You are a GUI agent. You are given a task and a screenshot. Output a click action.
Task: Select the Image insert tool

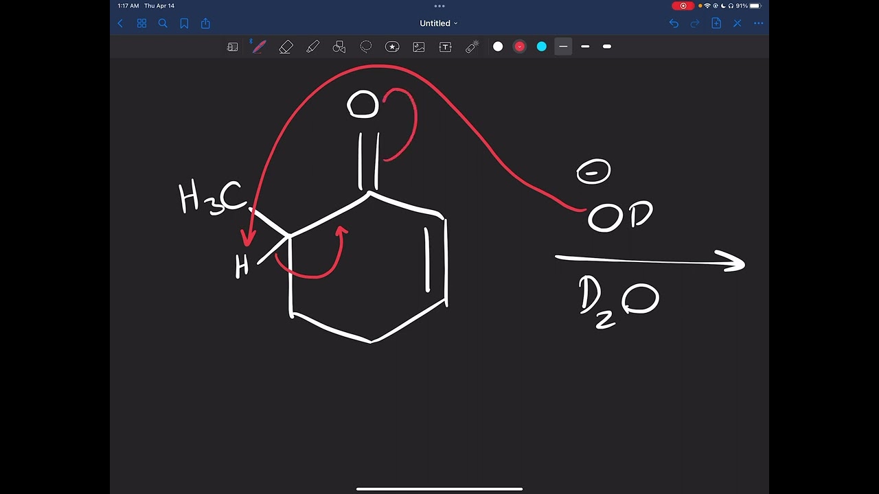click(x=419, y=47)
